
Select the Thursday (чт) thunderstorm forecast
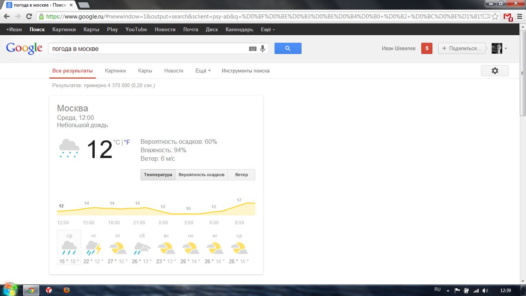pyautogui.click(x=93, y=247)
